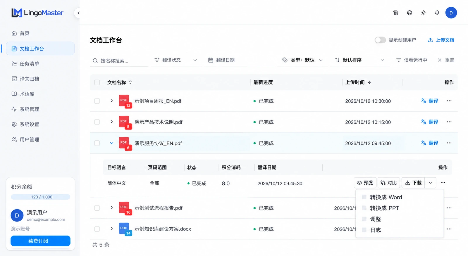Open 译文归档 in sidebar

coord(40,79)
